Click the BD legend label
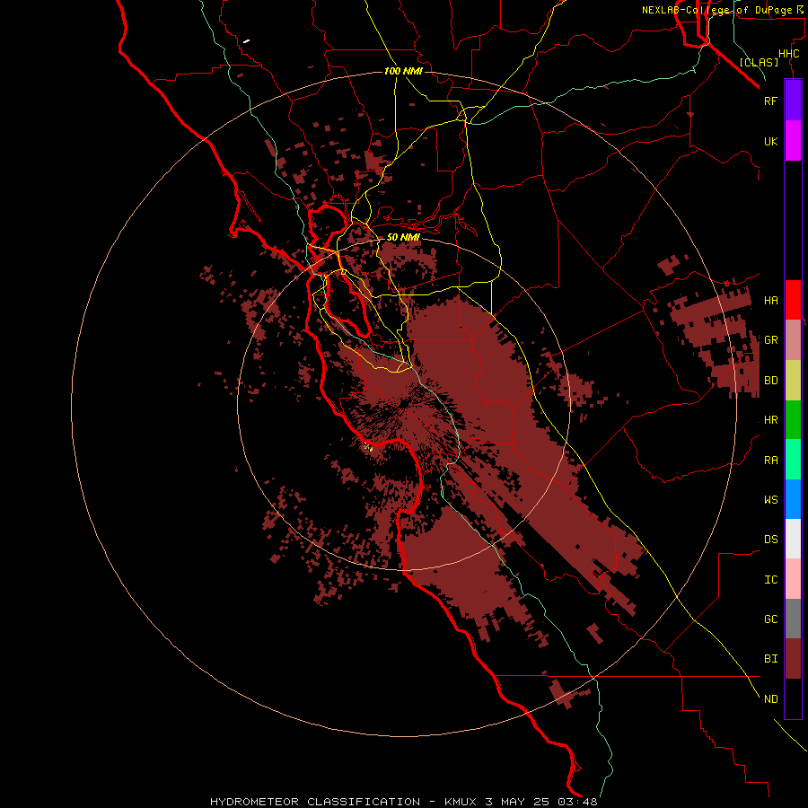This screenshot has width=808, height=808. (x=770, y=381)
